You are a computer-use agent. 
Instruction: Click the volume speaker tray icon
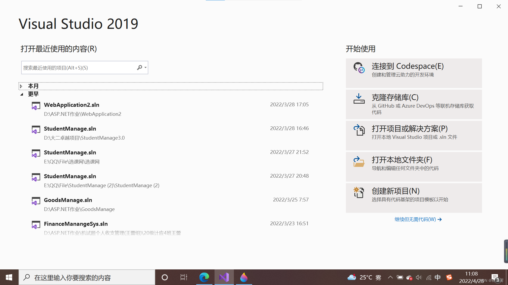point(418,277)
